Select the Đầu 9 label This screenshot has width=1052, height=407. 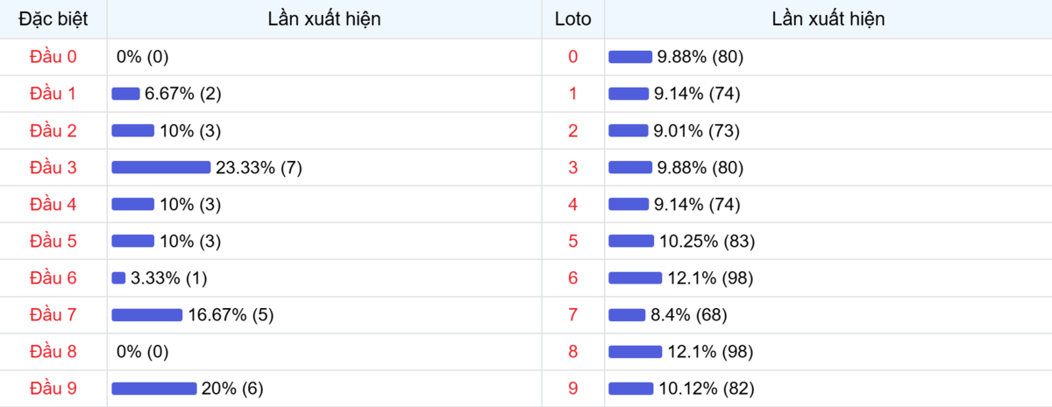[53, 389]
